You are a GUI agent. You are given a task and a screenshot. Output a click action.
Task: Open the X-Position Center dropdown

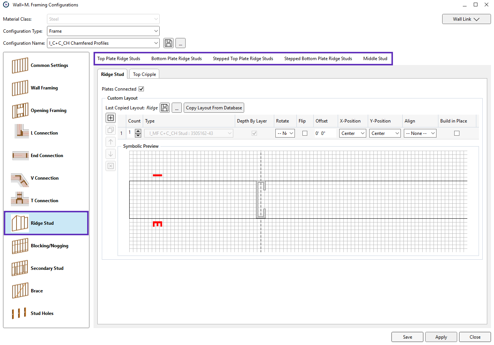[352, 133]
